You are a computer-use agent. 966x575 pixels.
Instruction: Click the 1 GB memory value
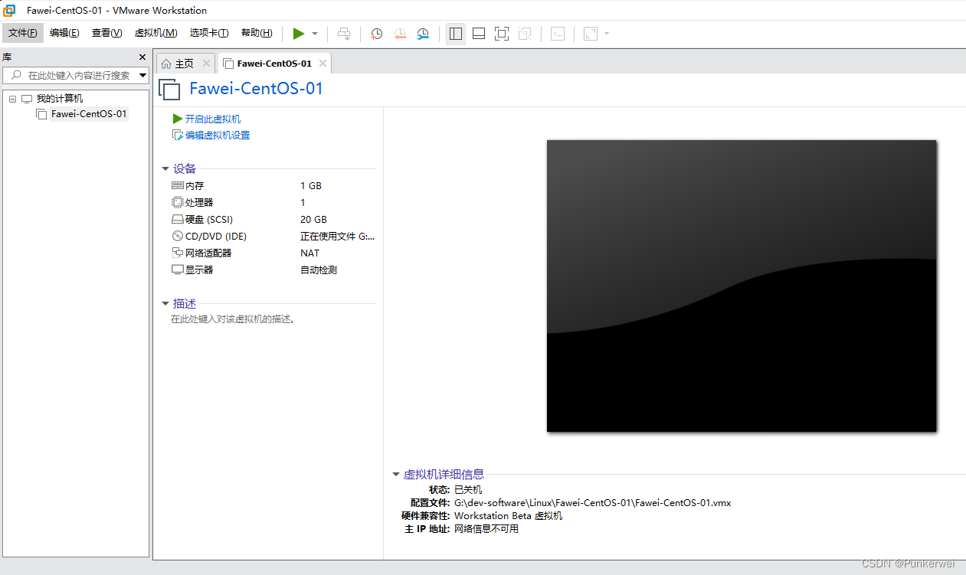coord(311,186)
